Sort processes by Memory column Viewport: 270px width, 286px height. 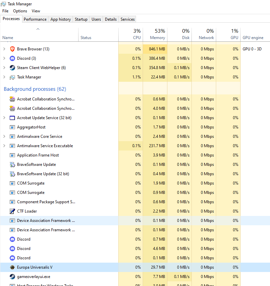[157, 34]
